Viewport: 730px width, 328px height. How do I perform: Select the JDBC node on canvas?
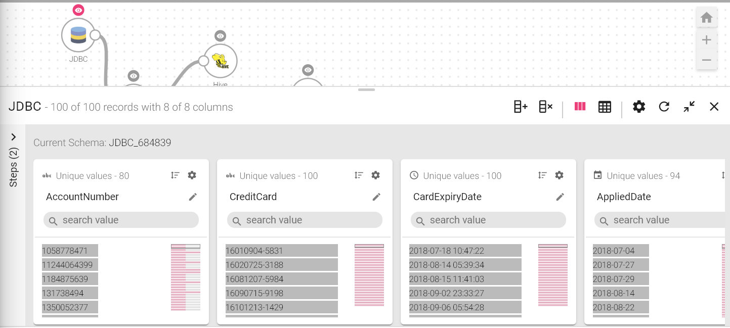coord(78,35)
